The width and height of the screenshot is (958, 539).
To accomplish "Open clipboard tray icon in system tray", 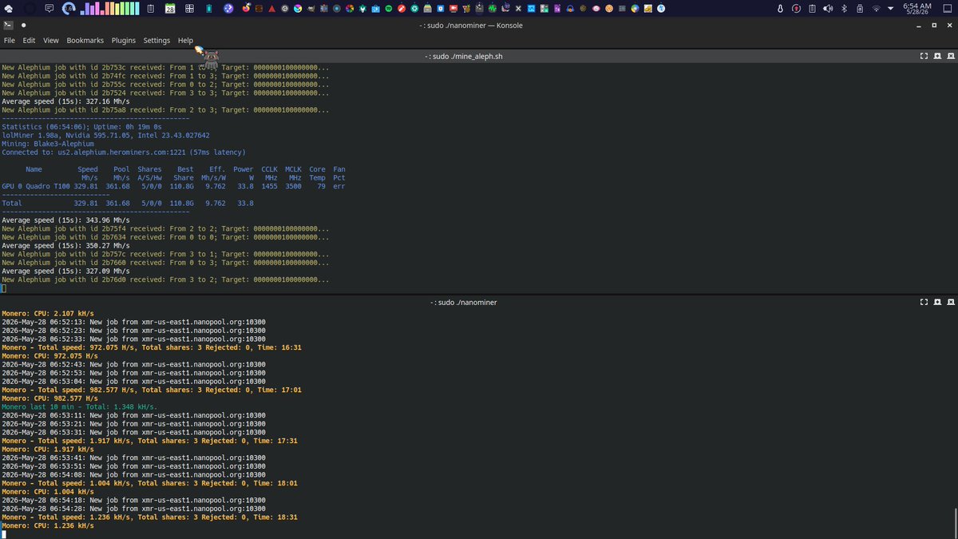I will point(812,8).
